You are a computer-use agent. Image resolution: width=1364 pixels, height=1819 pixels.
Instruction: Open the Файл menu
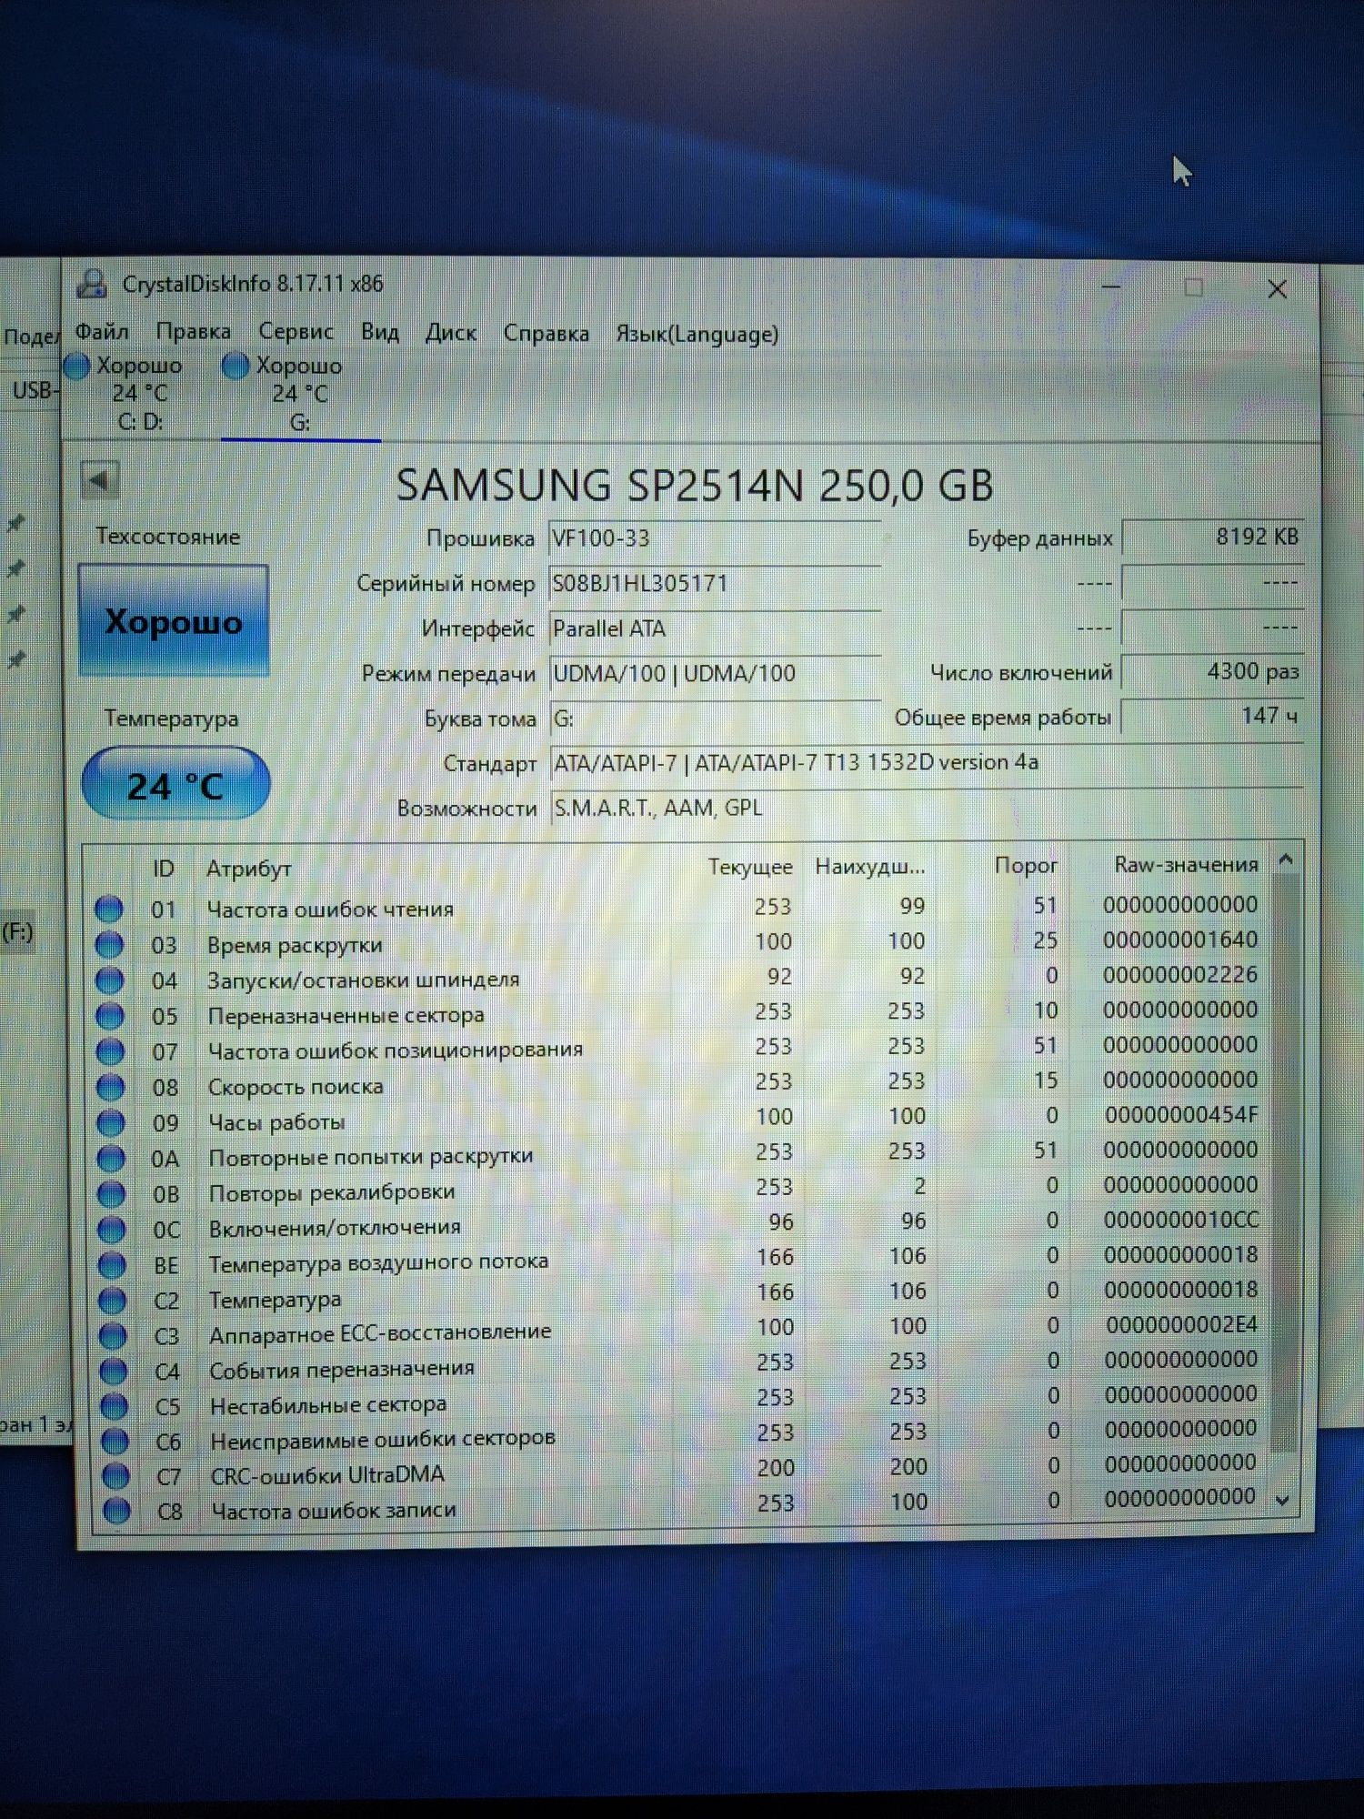click(102, 332)
